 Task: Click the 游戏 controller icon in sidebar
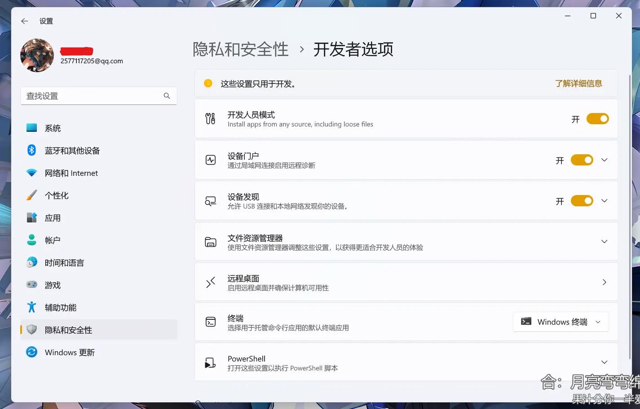click(31, 285)
